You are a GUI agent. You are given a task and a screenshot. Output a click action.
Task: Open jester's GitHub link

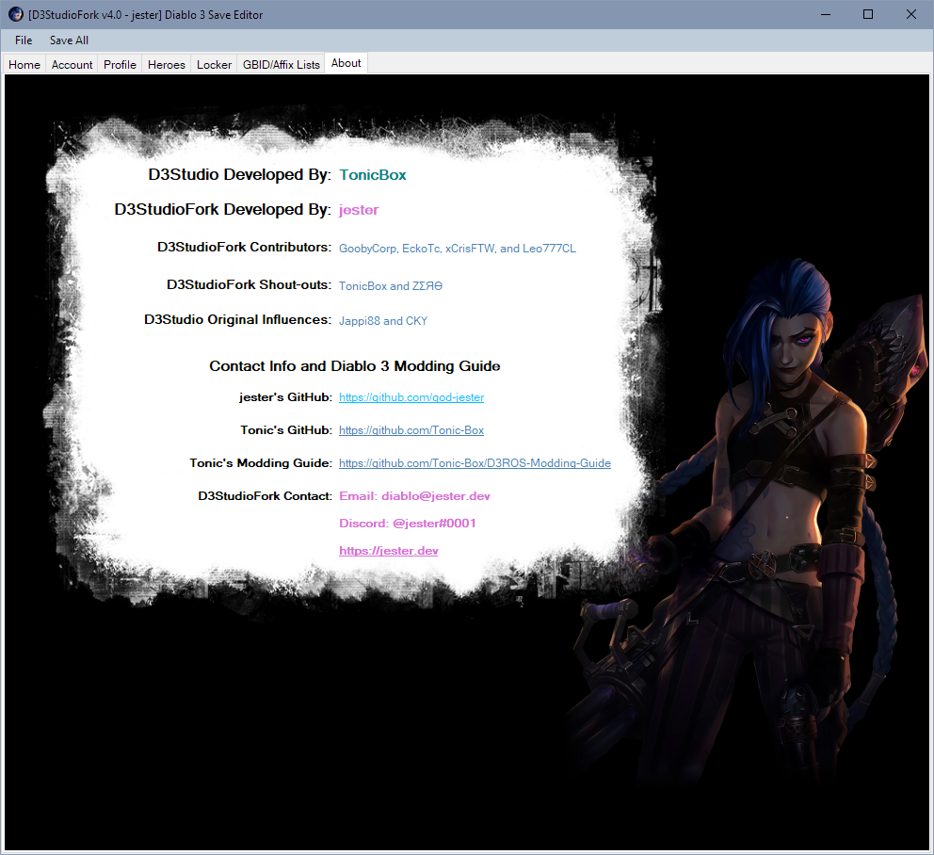click(411, 397)
